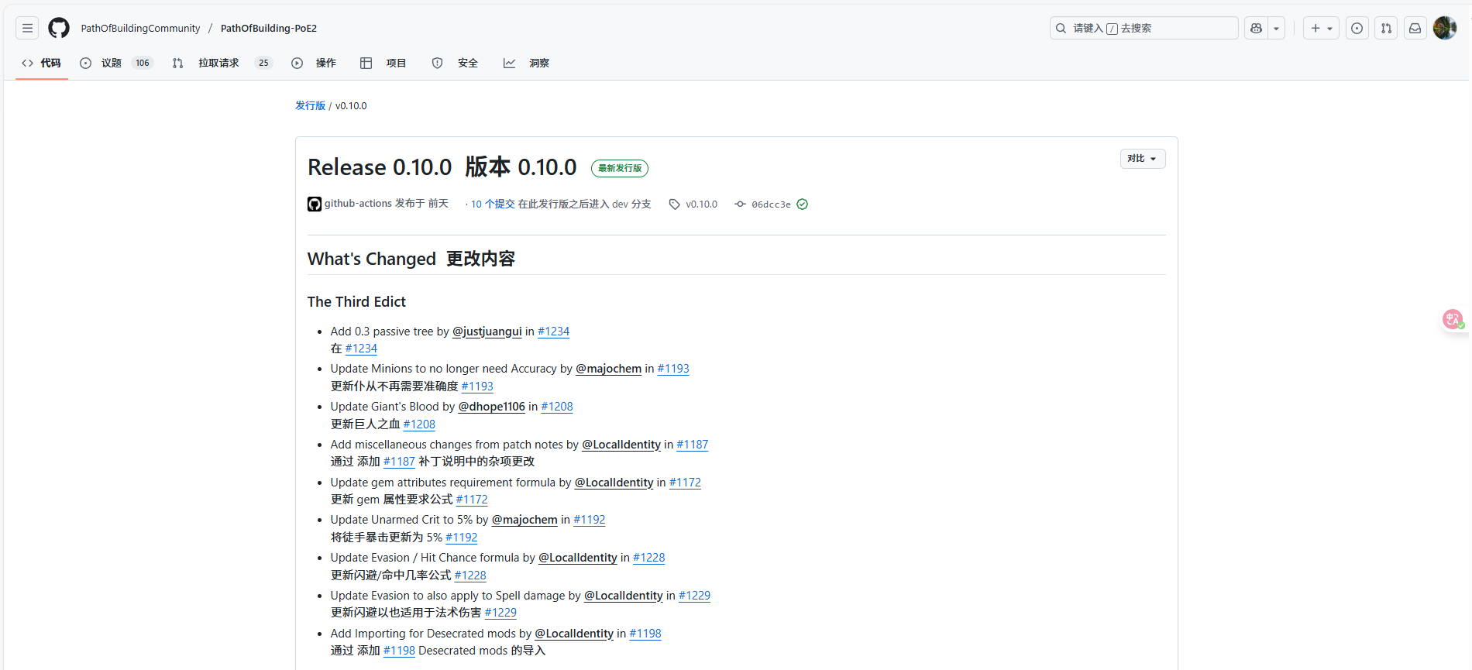The width and height of the screenshot is (1472, 670).
Task: Open pull request #1193 on the English line
Action: [673, 369]
